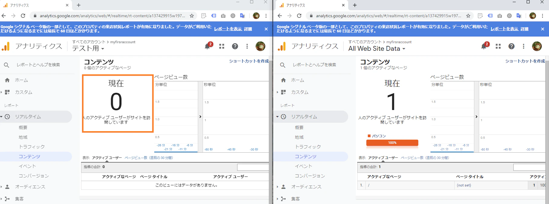Dismiss blue notification banner in right window

point(543,29)
